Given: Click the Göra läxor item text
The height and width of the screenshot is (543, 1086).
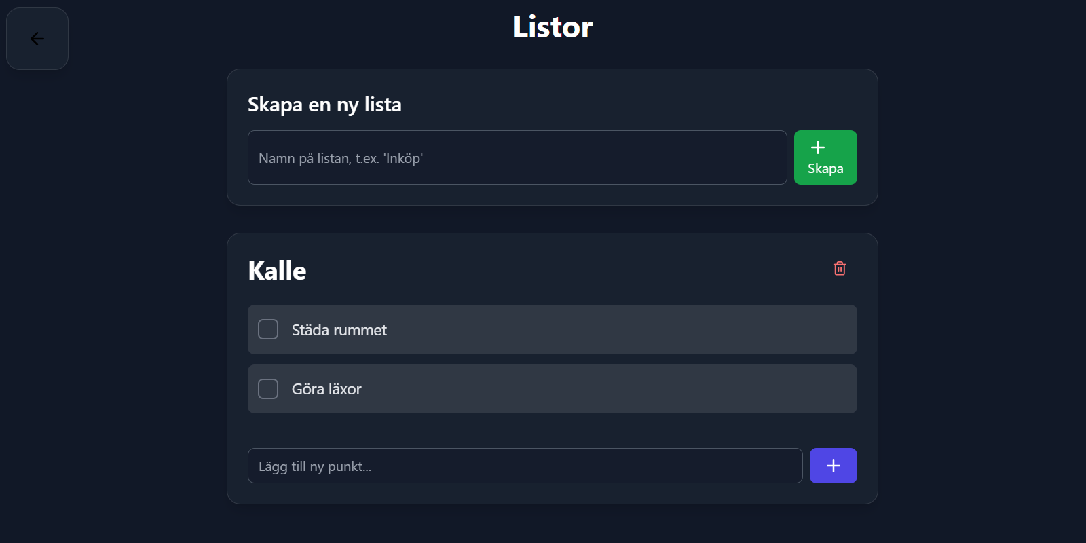Looking at the screenshot, I should point(326,390).
